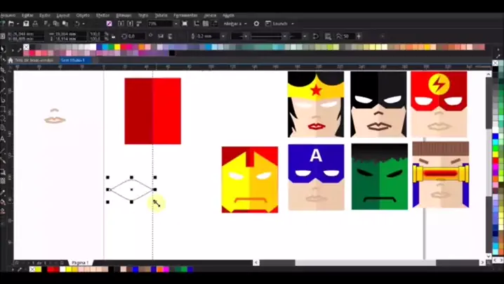The height and width of the screenshot is (284, 504).
Task: Print the document with Print icon
Action: coord(35,23)
